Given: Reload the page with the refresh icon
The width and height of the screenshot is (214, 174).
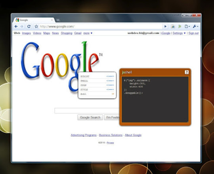Looking at the screenshot, I should (x=29, y=26).
